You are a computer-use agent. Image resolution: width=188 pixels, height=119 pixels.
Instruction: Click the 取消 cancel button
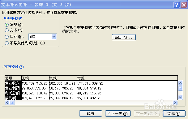click(91, 113)
